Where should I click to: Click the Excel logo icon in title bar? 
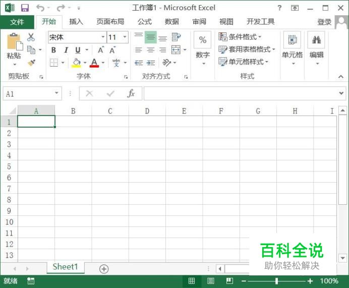(x=10, y=8)
